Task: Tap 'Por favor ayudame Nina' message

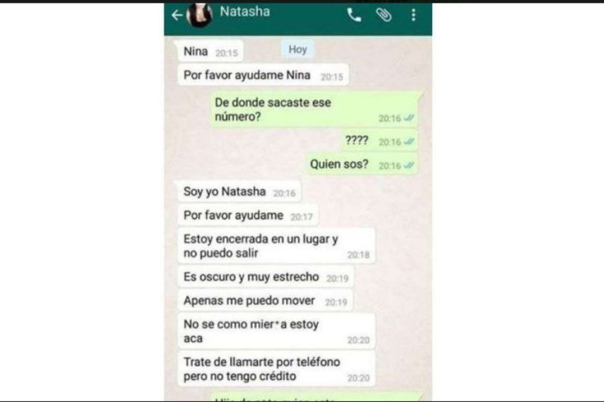Action: point(263,75)
